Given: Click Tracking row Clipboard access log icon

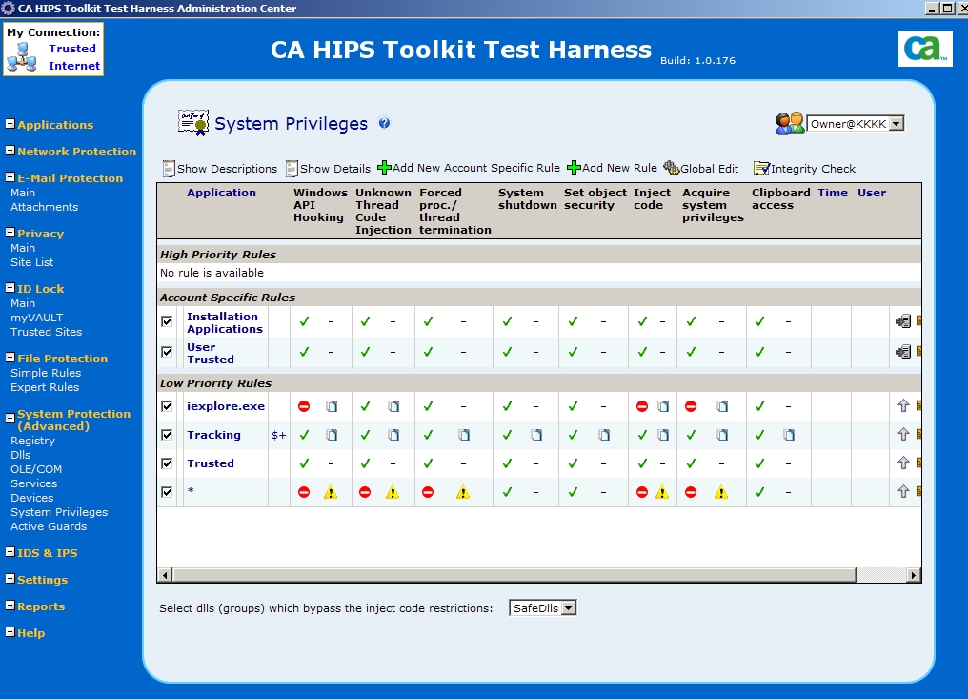Looking at the screenshot, I should [x=788, y=435].
